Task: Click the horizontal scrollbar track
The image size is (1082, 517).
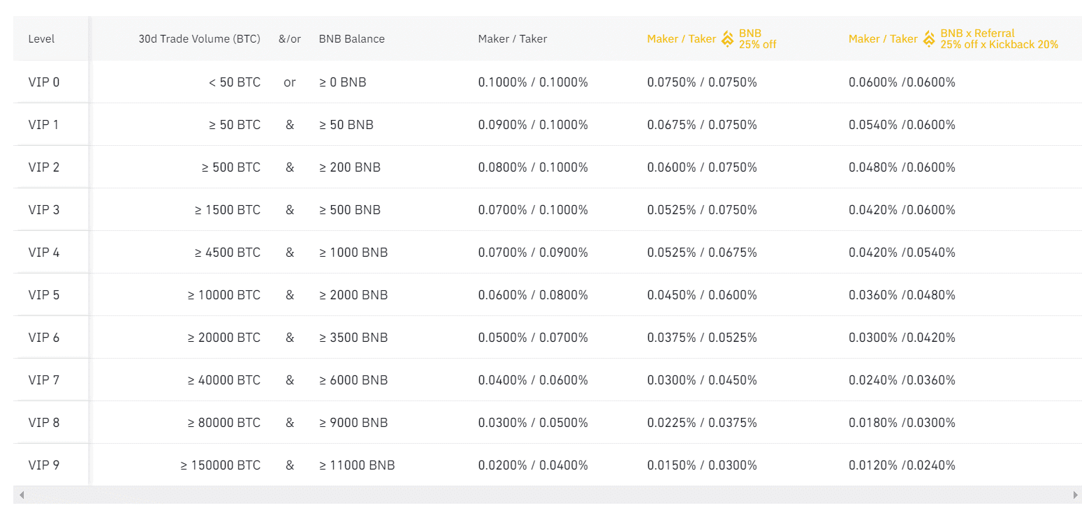Action: point(548,495)
